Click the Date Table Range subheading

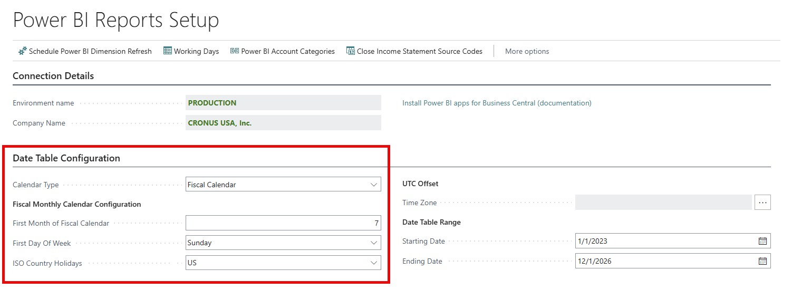431,222
